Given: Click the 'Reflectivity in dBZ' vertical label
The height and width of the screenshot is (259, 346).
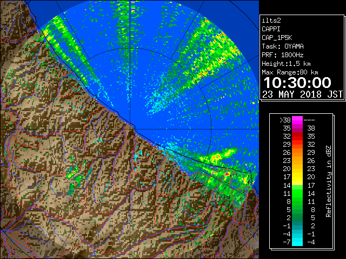Looking at the screenshot, I should pyautogui.click(x=329, y=181).
